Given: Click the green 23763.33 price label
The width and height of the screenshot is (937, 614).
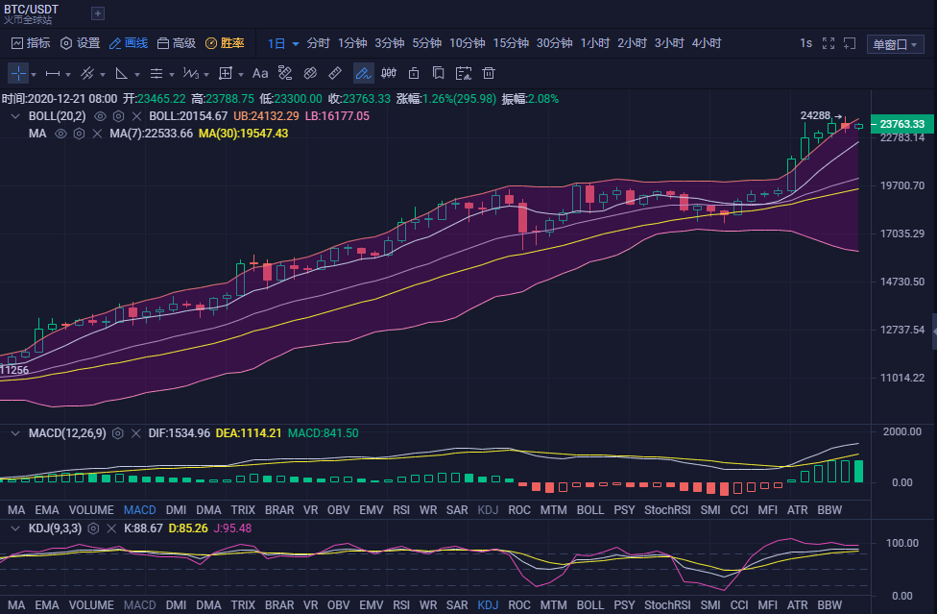Looking at the screenshot, I should (901, 124).
